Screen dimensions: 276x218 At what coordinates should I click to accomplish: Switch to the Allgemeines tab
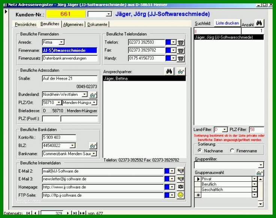pyautogui.click(x=73, y=24)
